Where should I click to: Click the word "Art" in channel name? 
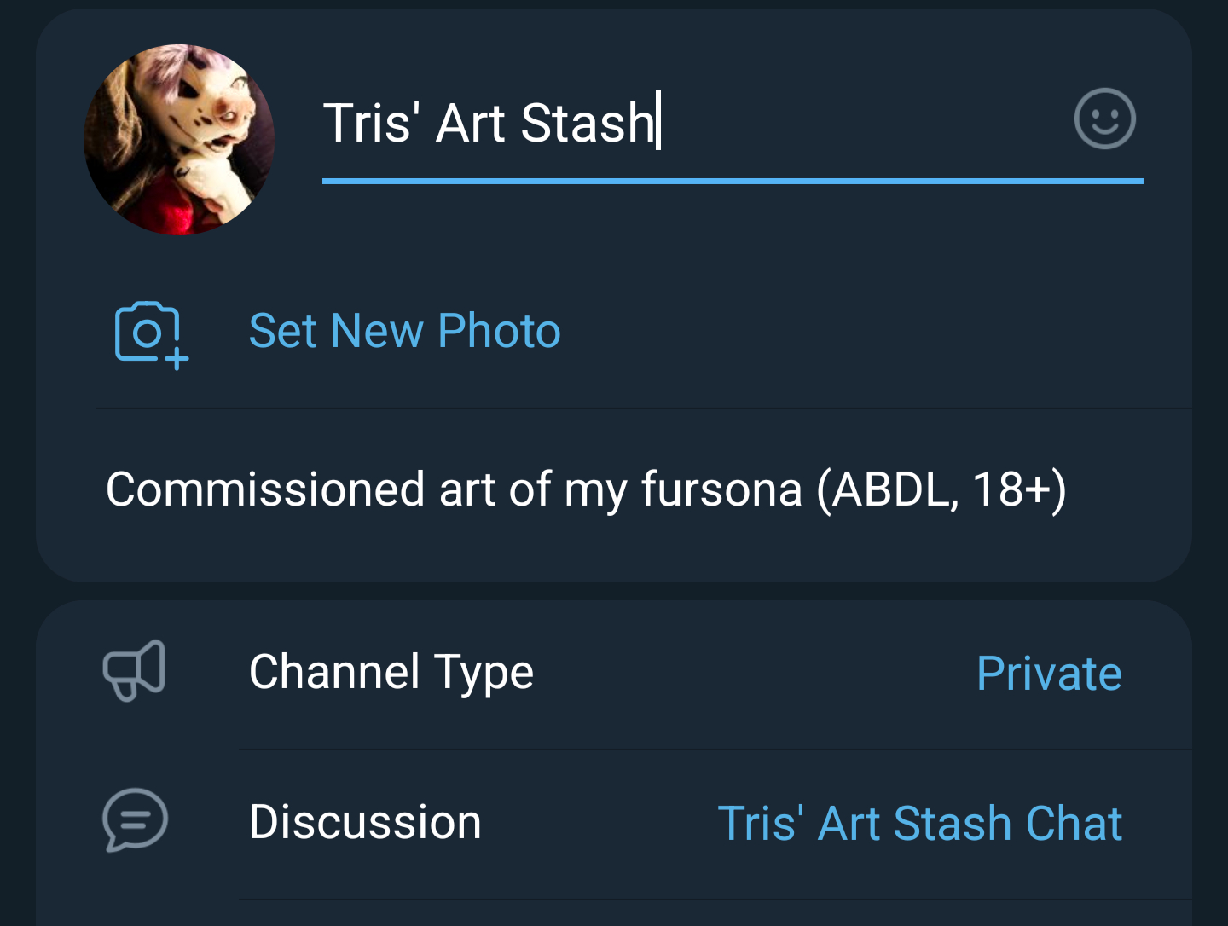(x=470, y=123)
